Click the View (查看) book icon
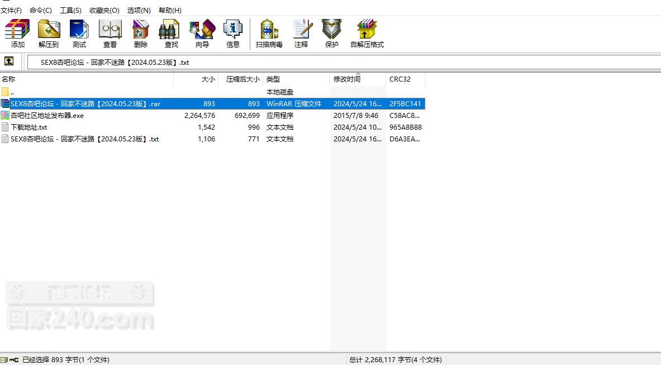The width and height of the screenshot is (661, 365). click(x=110, y=34)
